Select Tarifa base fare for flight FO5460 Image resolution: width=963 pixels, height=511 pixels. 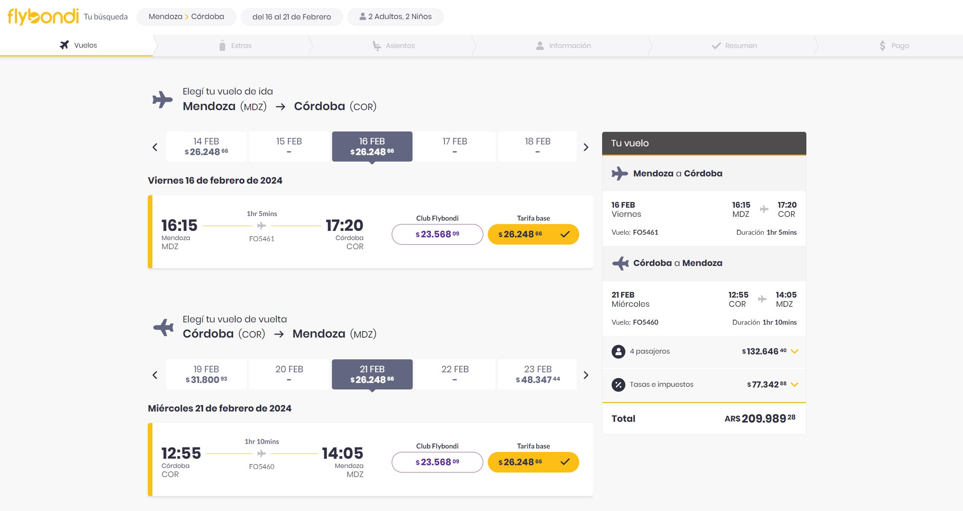point(534,462)
